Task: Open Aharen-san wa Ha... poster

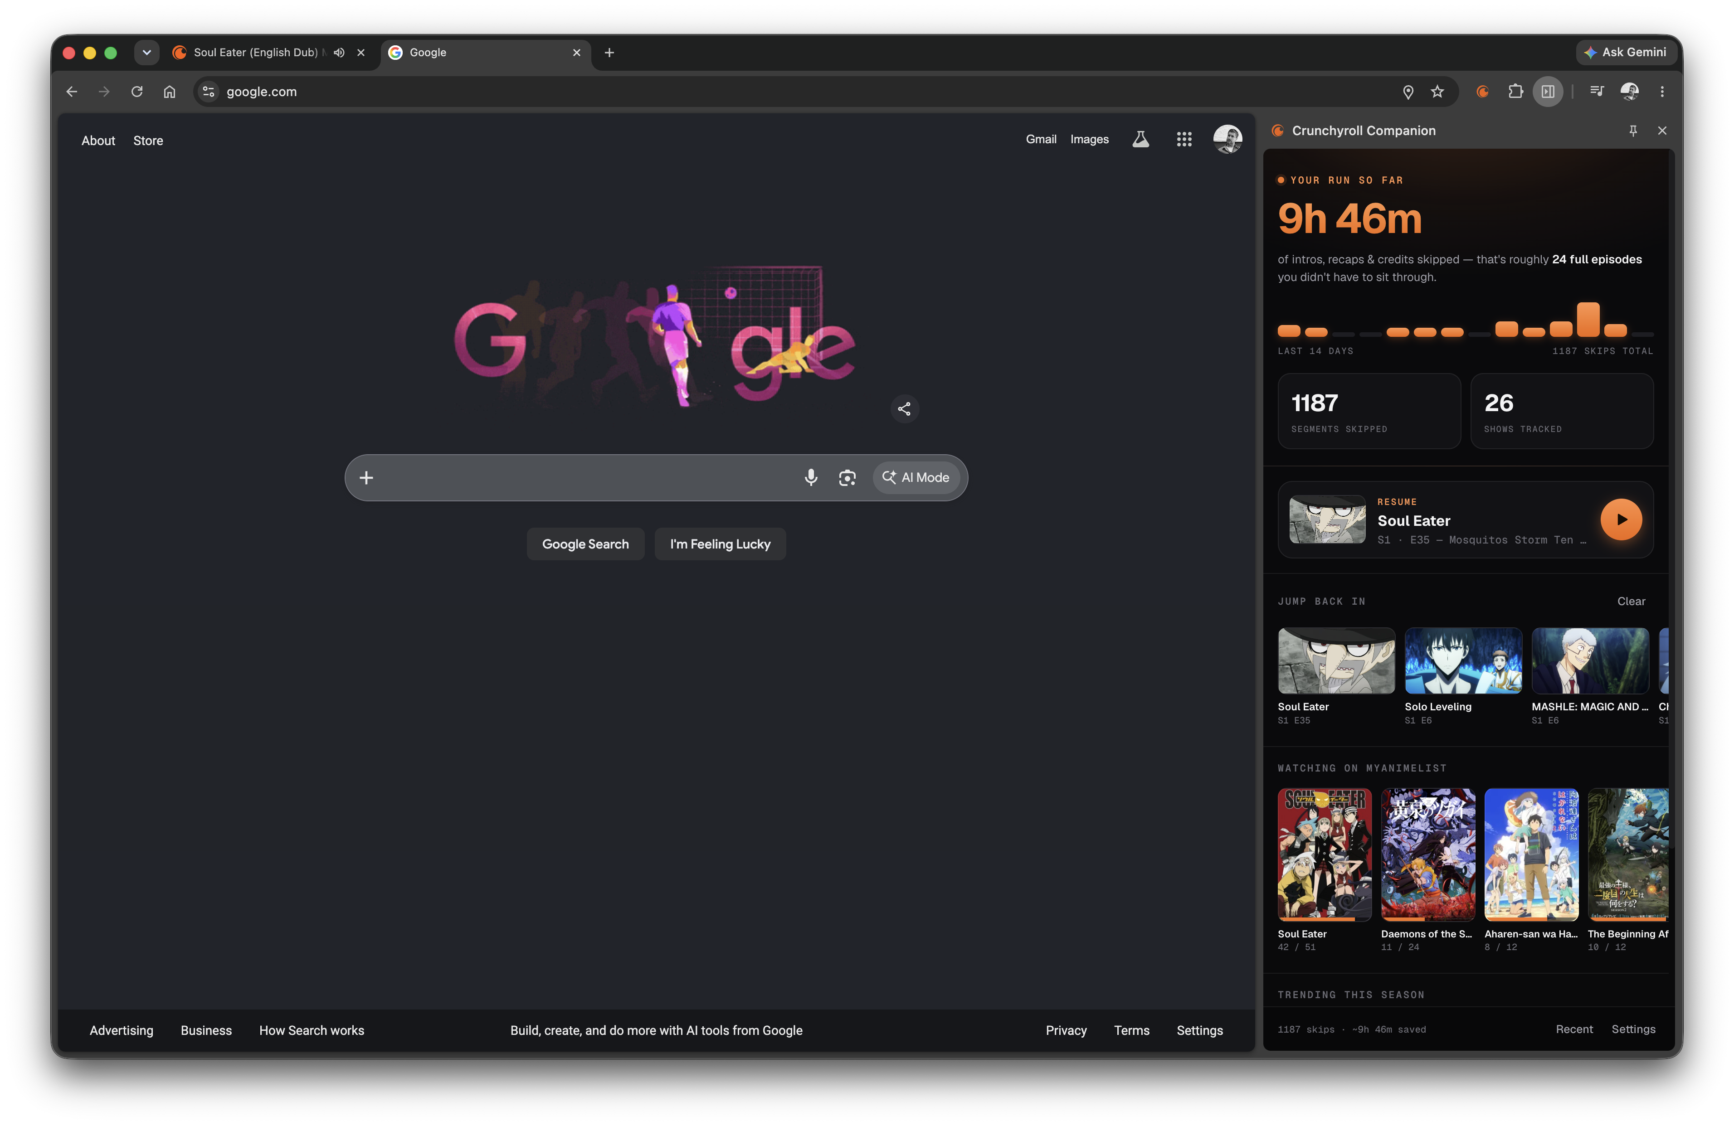Action: [1531, 854]
